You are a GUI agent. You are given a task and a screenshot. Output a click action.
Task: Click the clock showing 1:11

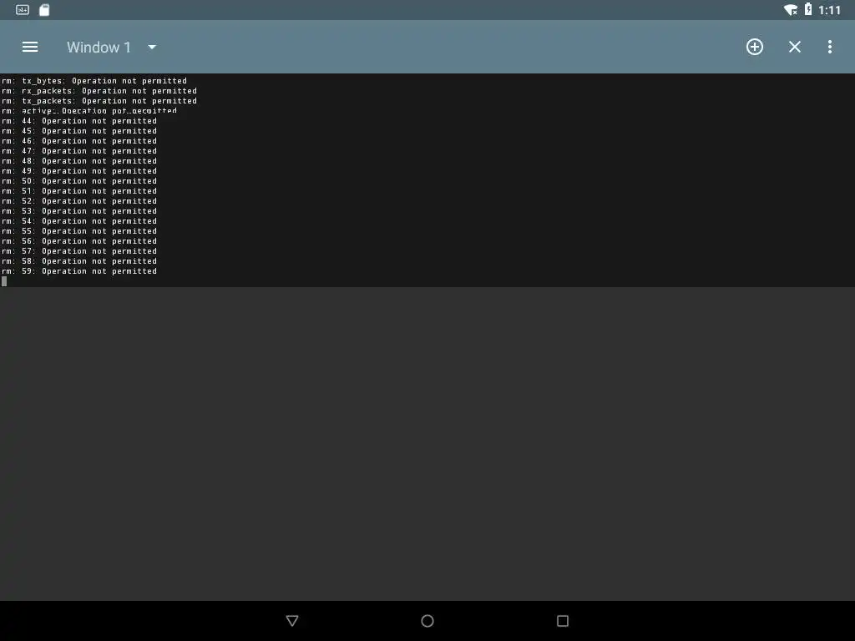tap(829, 10)
